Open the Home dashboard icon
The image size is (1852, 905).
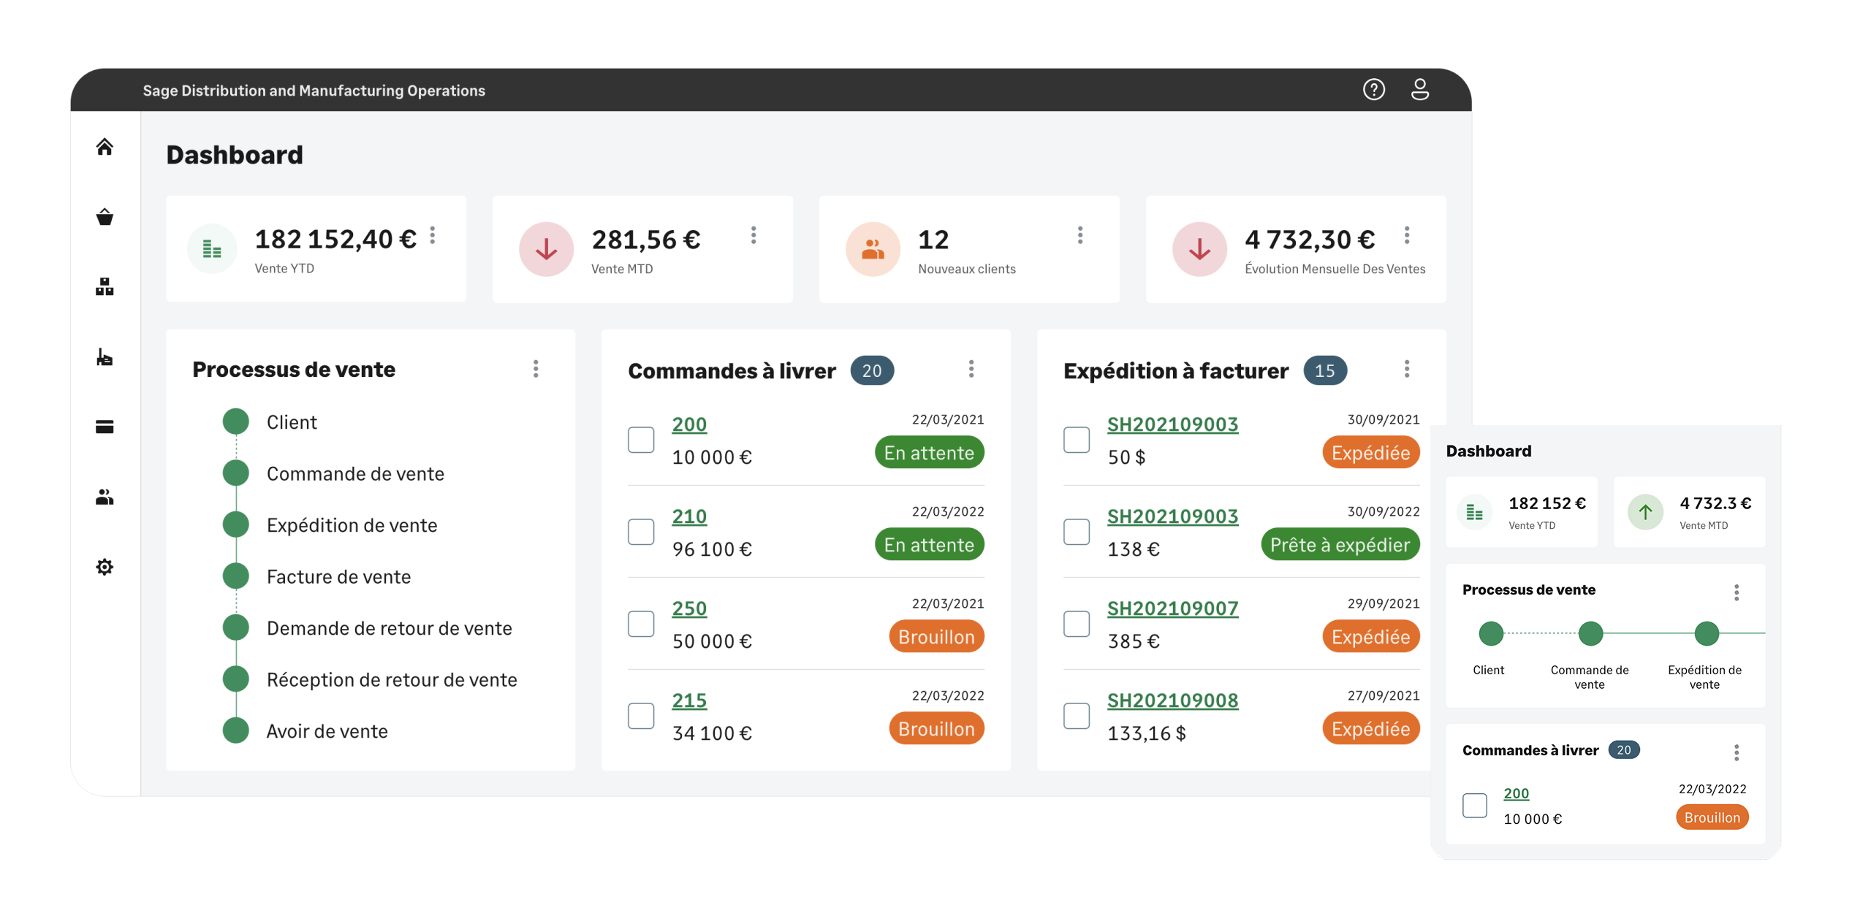point(105,146)
